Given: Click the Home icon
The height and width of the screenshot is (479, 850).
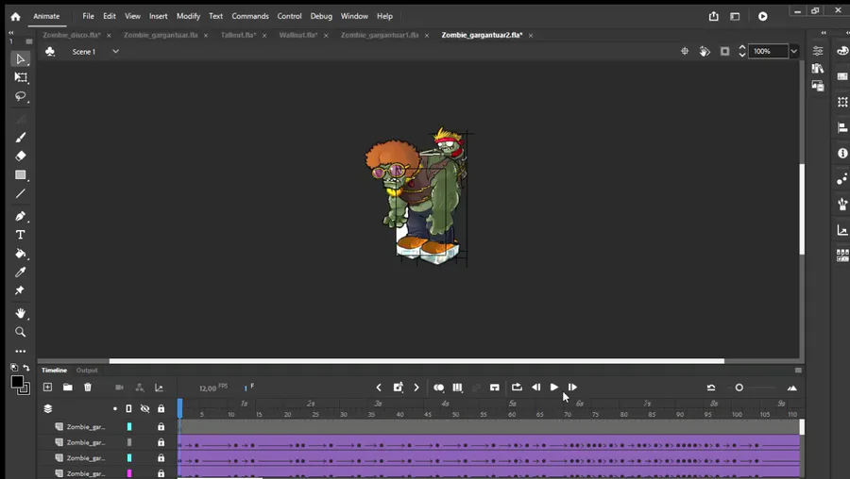Looking at the screenshot, I should pos(16,17).
